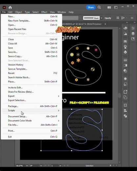Viewport: 137px width, 171px height.
Task: Choose Place… menu entry
Action: 31,82
